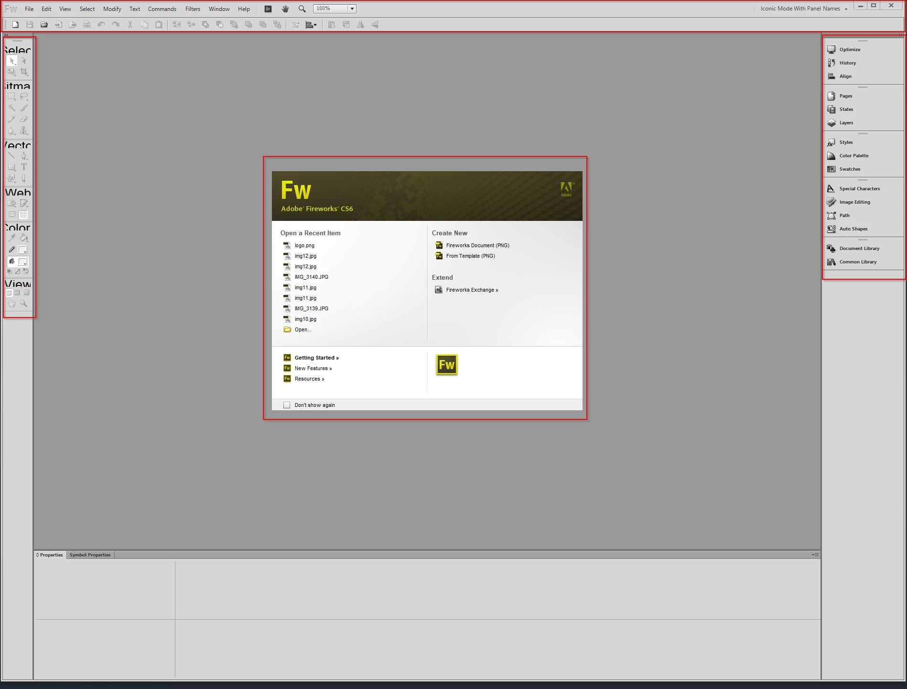Select the Paint Bucket tool

(24, 238)
